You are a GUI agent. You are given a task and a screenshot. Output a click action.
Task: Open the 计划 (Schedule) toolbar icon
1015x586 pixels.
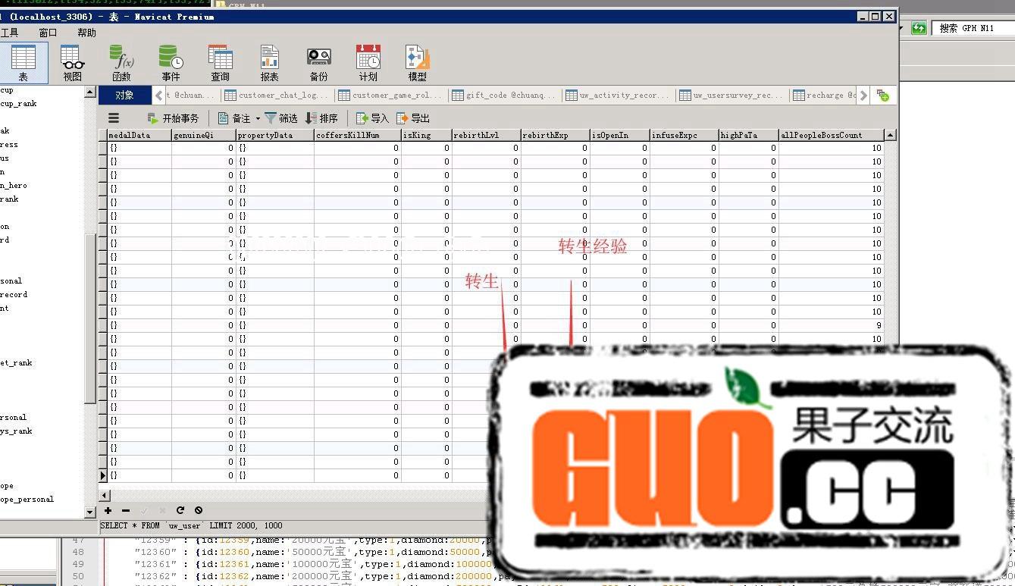[368, 63]
